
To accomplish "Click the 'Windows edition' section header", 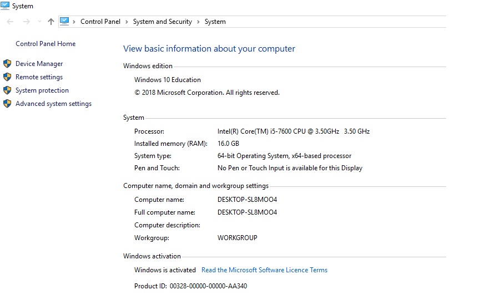I will coord(148,66).
